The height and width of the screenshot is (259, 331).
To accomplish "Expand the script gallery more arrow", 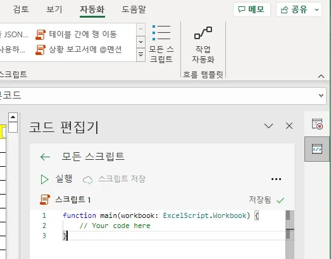I will tap(141, 54).
